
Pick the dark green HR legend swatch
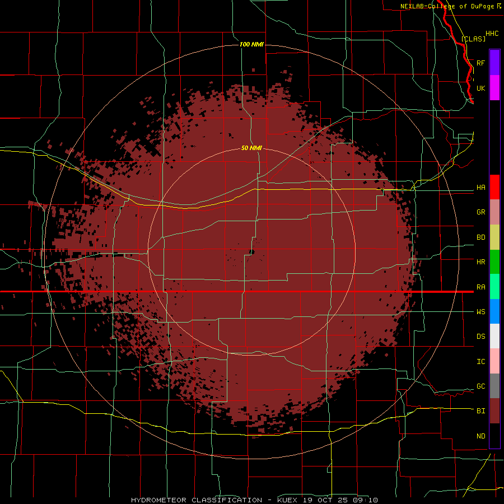coord(494,262)
